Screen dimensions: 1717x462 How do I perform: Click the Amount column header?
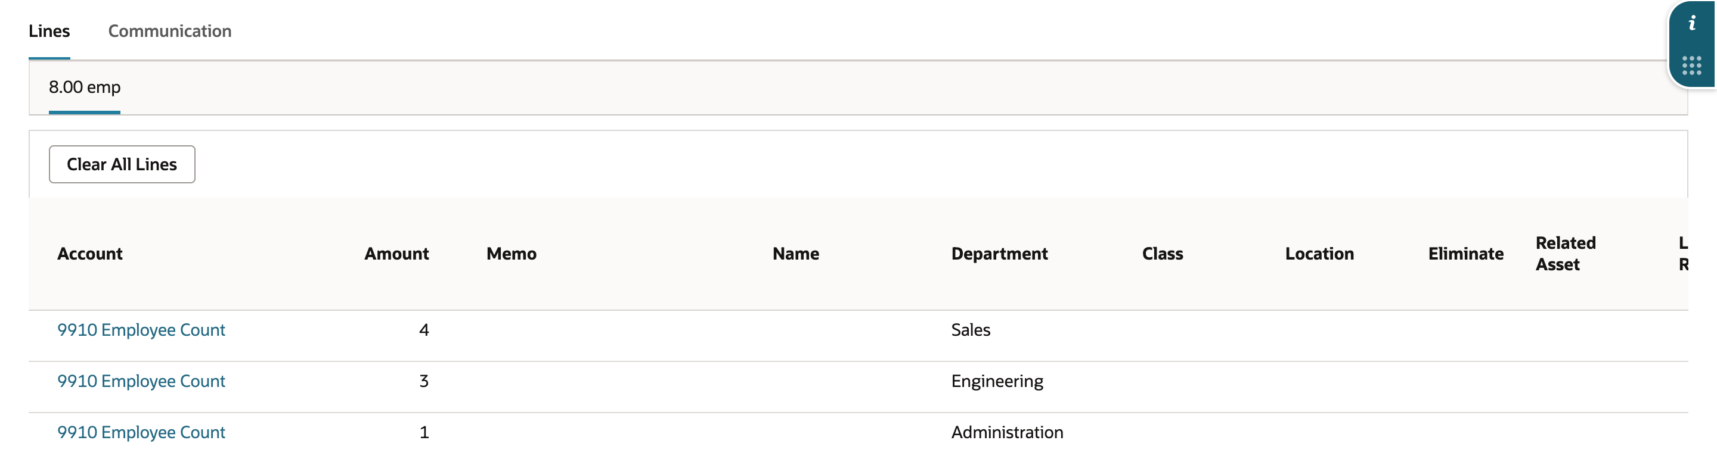pos(396,254)
